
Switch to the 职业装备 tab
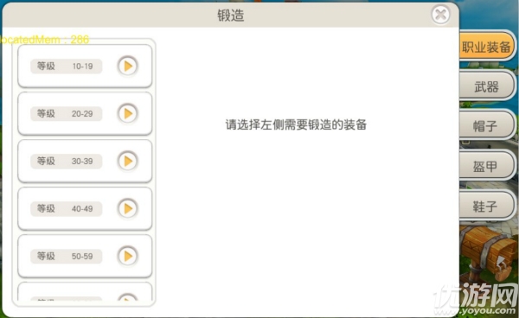tap(486, 47)
